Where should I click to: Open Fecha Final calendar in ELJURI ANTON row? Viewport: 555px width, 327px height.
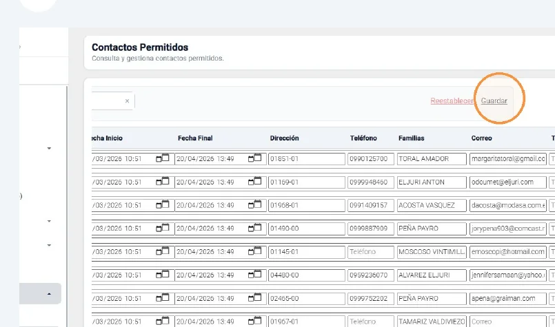(254, 182)
